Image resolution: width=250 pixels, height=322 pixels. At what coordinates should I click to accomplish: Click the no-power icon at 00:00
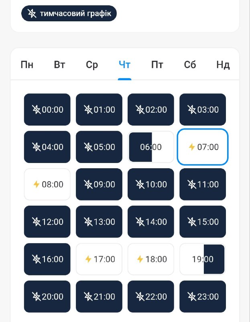[37, 109]
